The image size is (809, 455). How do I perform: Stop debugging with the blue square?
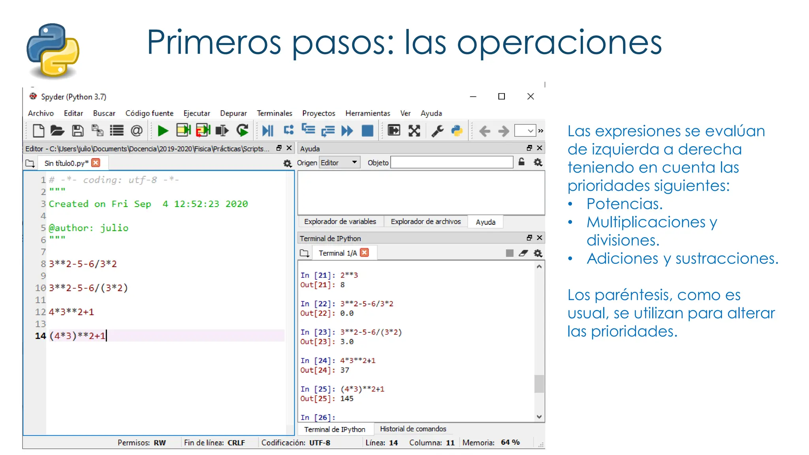point(367,131)
